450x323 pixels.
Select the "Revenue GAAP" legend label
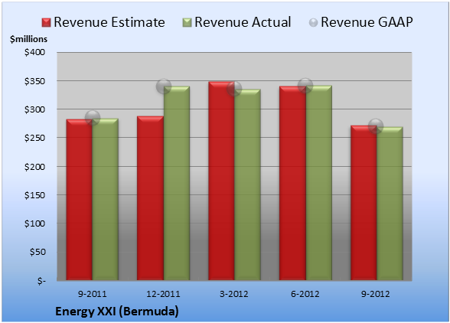367,22
